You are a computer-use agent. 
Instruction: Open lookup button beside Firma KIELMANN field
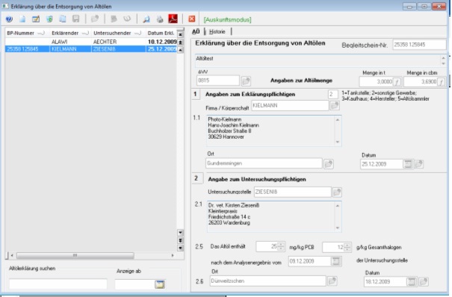click(x=335, y=106)
